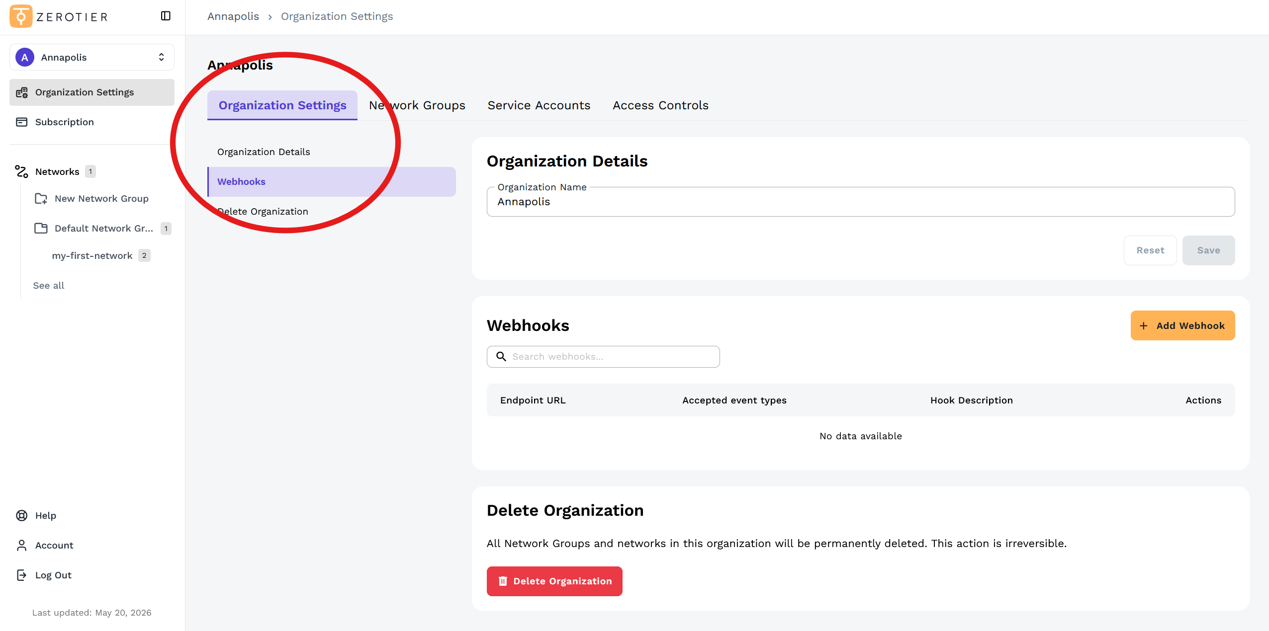
Task: Click the Annapolis breadcrumb link
Action: (233, 16)
